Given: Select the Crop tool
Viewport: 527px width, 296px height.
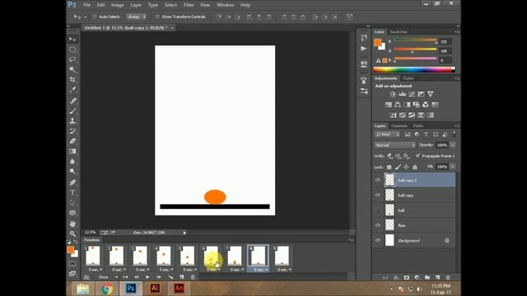Looking at the screenshot, I should point(72,80).
